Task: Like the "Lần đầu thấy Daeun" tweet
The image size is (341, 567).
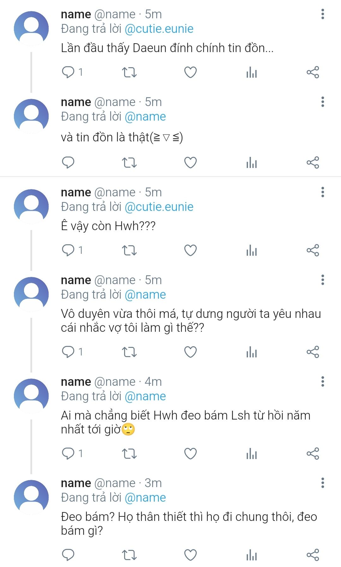Action: point(190,72)
